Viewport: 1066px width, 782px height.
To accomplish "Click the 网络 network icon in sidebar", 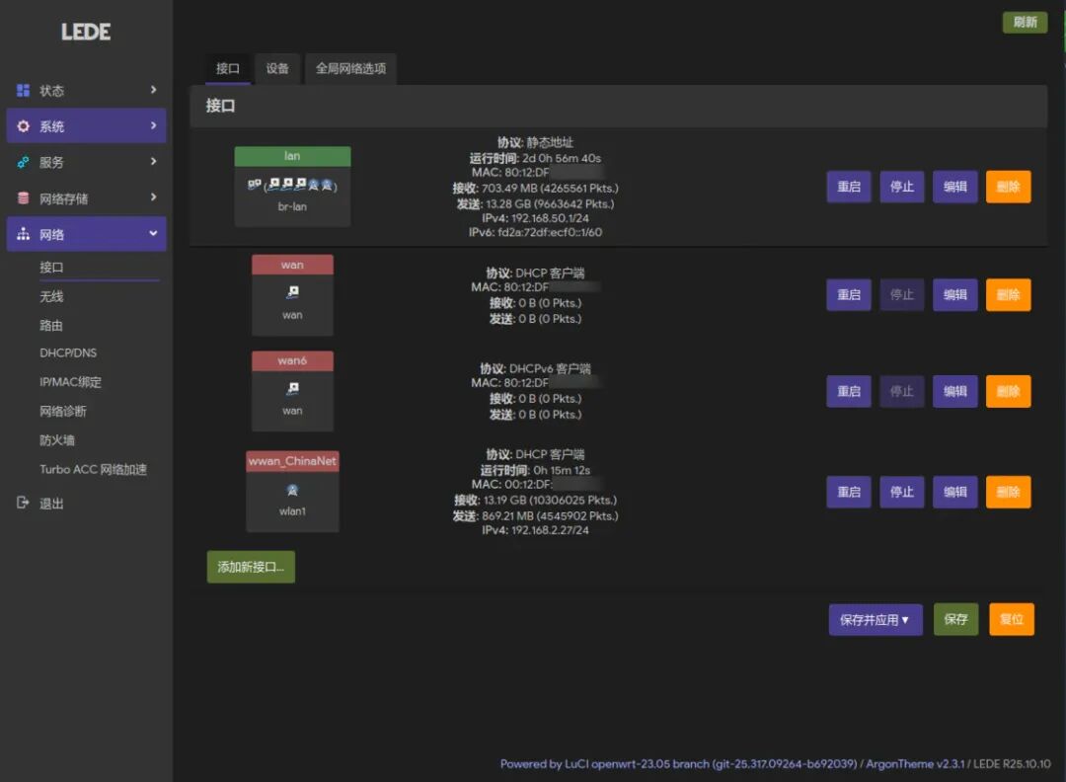I will (23, 234).
